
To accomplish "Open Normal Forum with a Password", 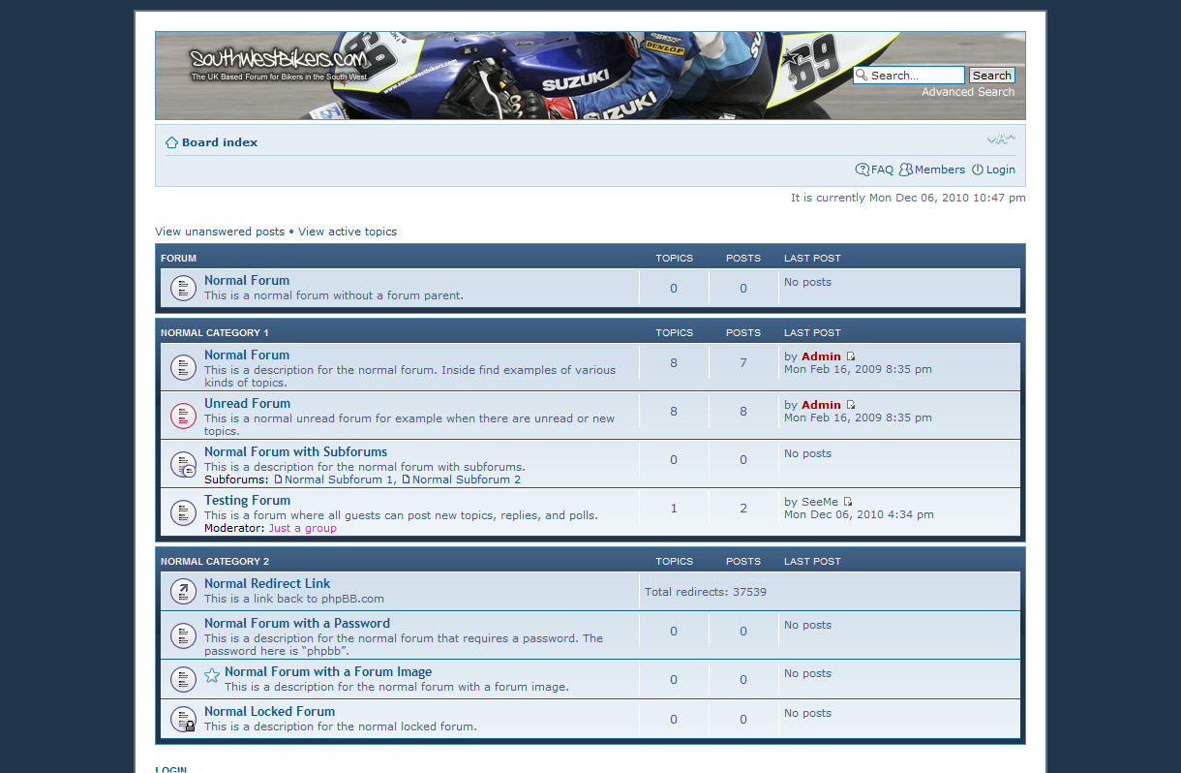I will 296,624.
